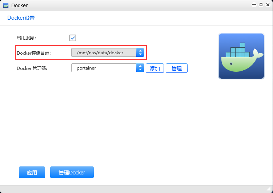Click the arrow button of the storage directory dropdown

pos(140,52)
